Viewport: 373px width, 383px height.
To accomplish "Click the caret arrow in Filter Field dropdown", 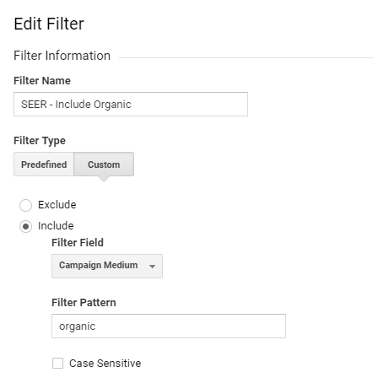I will point(152,267).
